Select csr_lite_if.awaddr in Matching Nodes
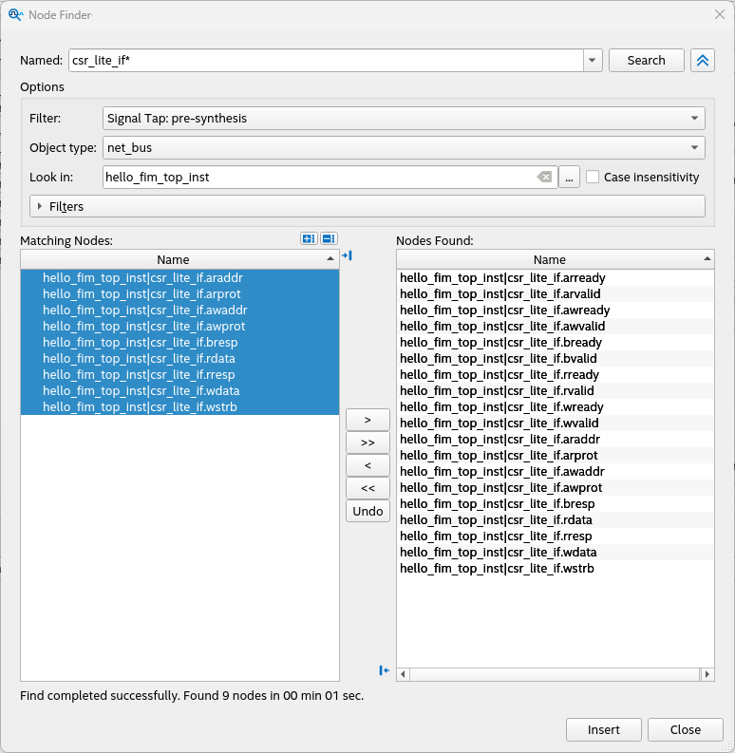This screenshot has height=753, width=735. coord(179,311)
